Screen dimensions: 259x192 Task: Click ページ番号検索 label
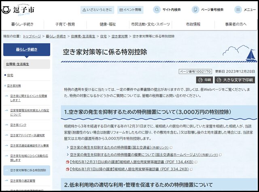[x=212, y=10]
